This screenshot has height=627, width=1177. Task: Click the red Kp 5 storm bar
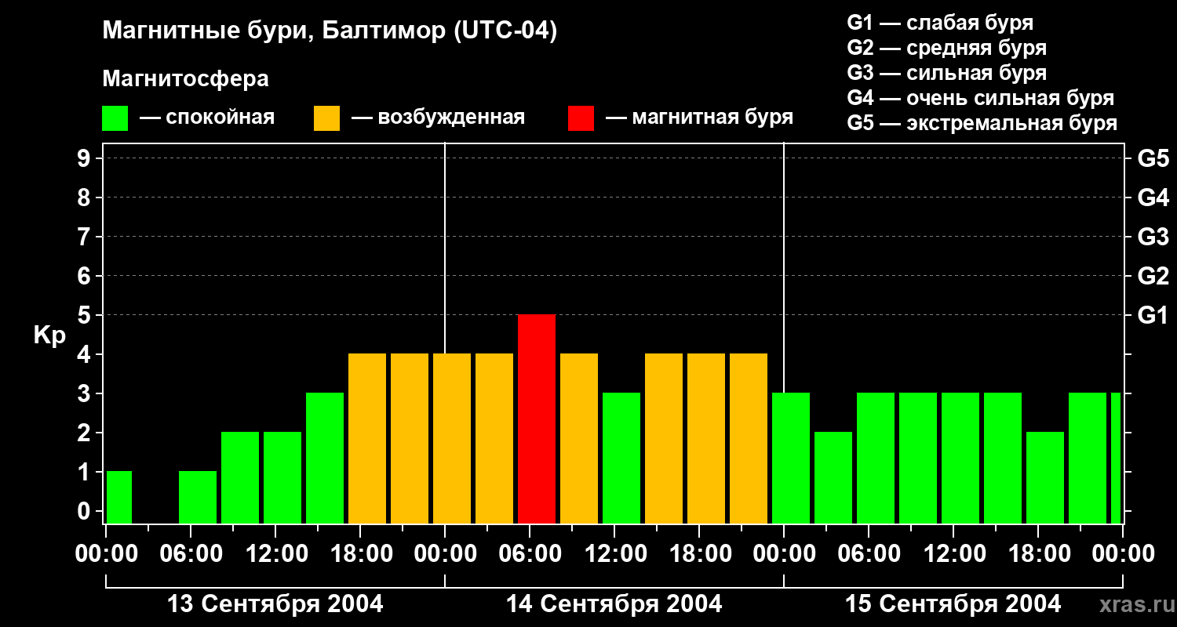537,419
